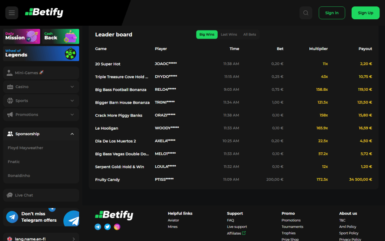Image resolution: width=385 pixels, height=241 pixels.
Task: Switch to All Bets tab
Action: [249, 35]
